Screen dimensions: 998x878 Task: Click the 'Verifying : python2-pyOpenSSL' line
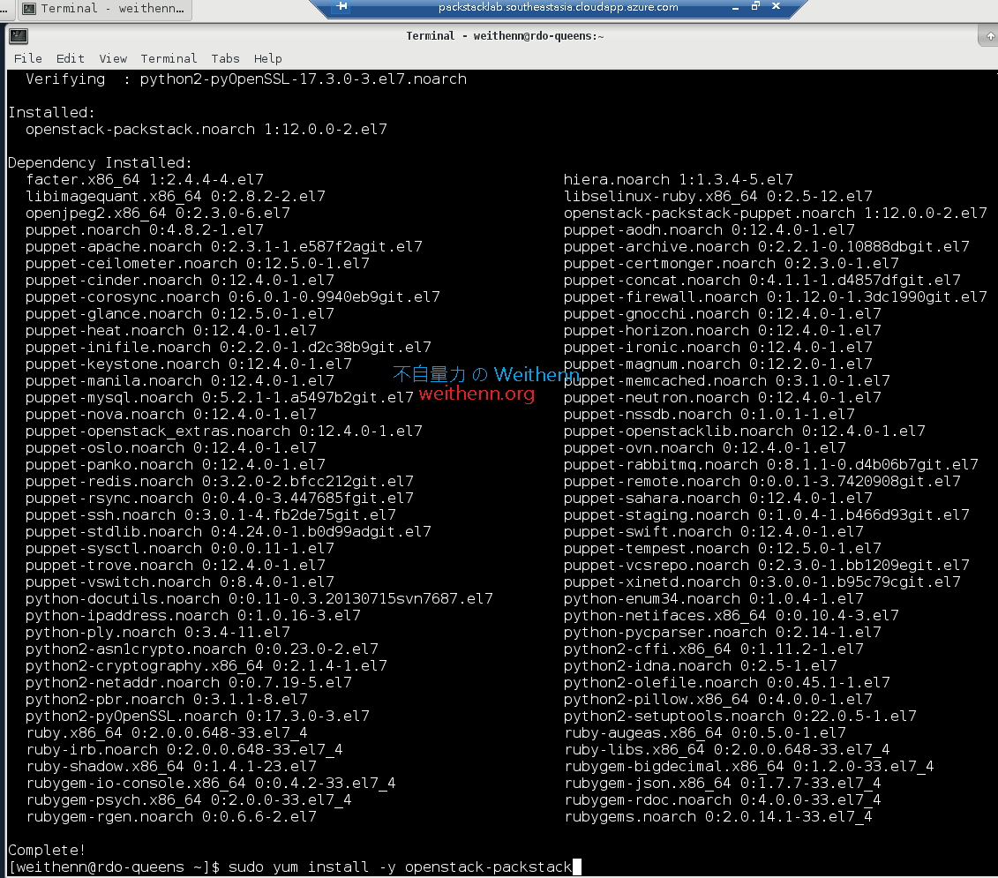click(x=246, y=79)
